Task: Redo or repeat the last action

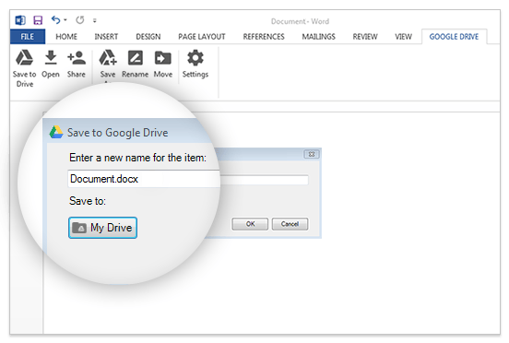Action: 80,20
